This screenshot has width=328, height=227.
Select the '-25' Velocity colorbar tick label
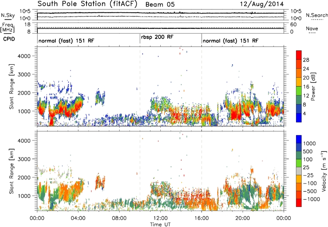308,175
